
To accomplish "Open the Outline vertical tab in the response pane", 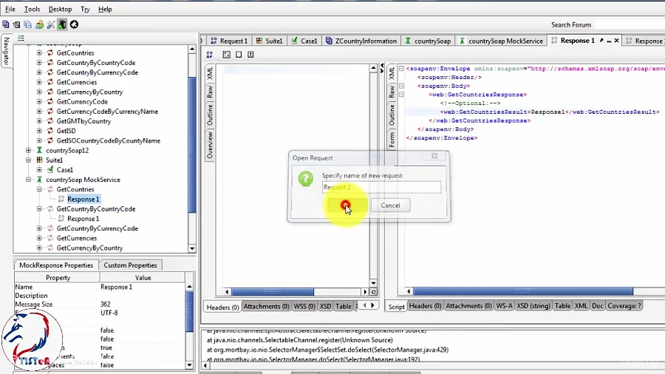I will (x=392, y=115).
